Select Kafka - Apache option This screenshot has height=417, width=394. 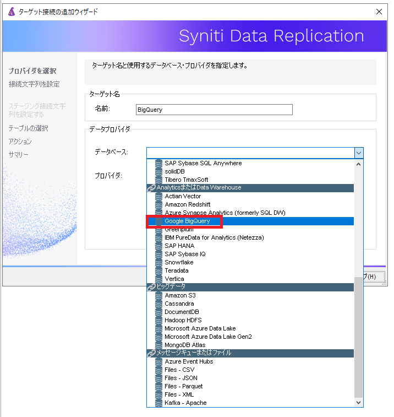(x=250, y=403)
